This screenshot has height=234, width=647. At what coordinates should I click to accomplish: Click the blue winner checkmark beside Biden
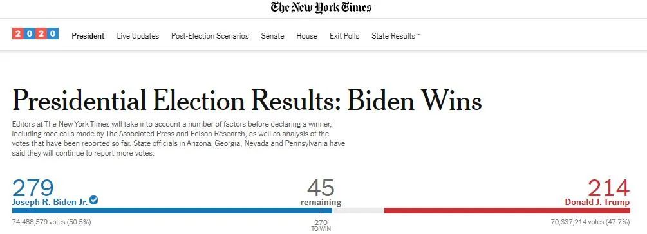93,200
